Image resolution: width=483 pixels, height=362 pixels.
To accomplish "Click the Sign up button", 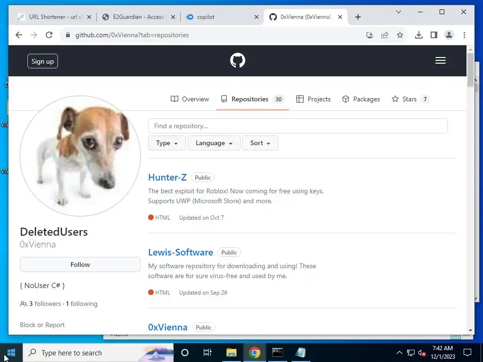I will click(42, 61).
